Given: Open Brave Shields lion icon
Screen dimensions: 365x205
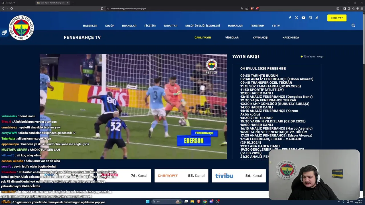Looking at the screenshot, I should (x=252, y=9).
